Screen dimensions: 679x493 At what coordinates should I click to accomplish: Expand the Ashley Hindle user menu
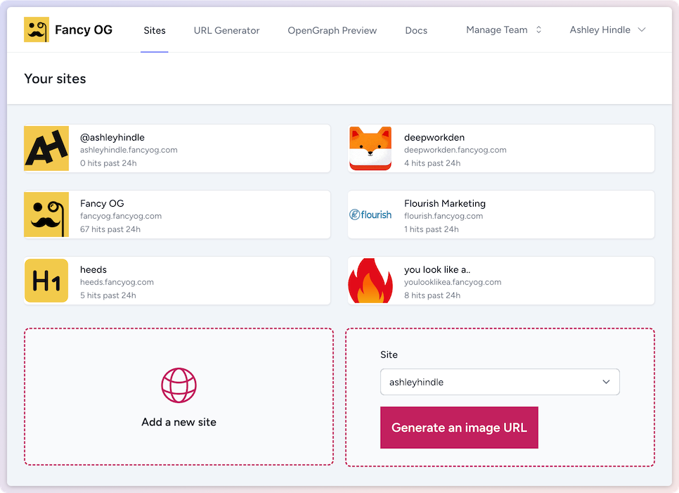click(x=607, y=30)
